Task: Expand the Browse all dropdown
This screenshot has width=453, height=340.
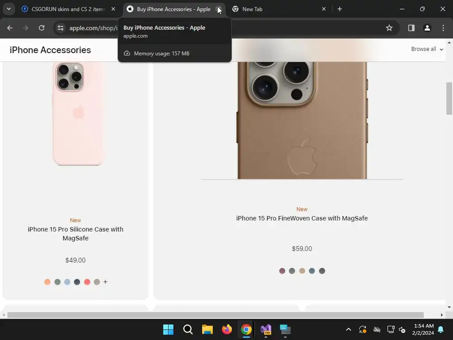Action: pyautogui.click(x=427, y=49)
